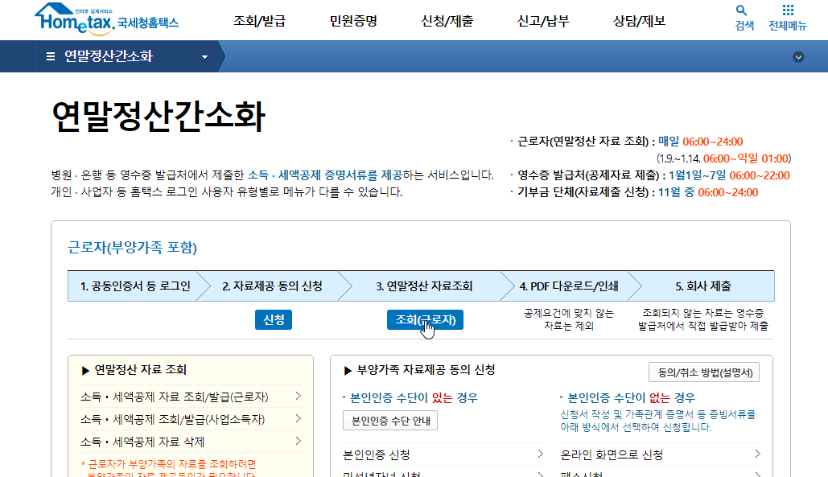Open the 상담/제보 menu
Viewport: 828px width, 477px height.
(639, 21)
